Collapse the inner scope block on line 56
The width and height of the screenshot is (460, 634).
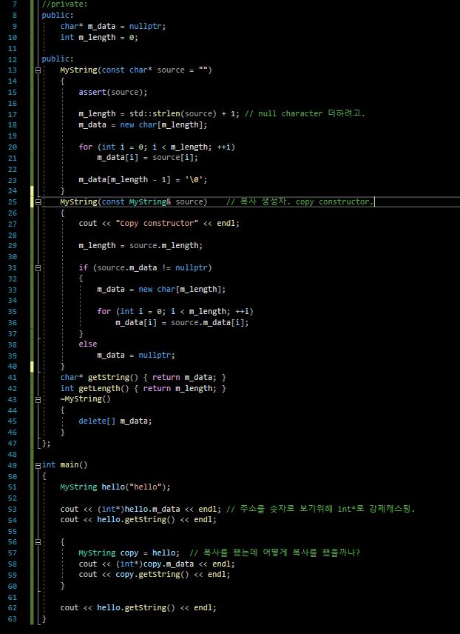38,542
